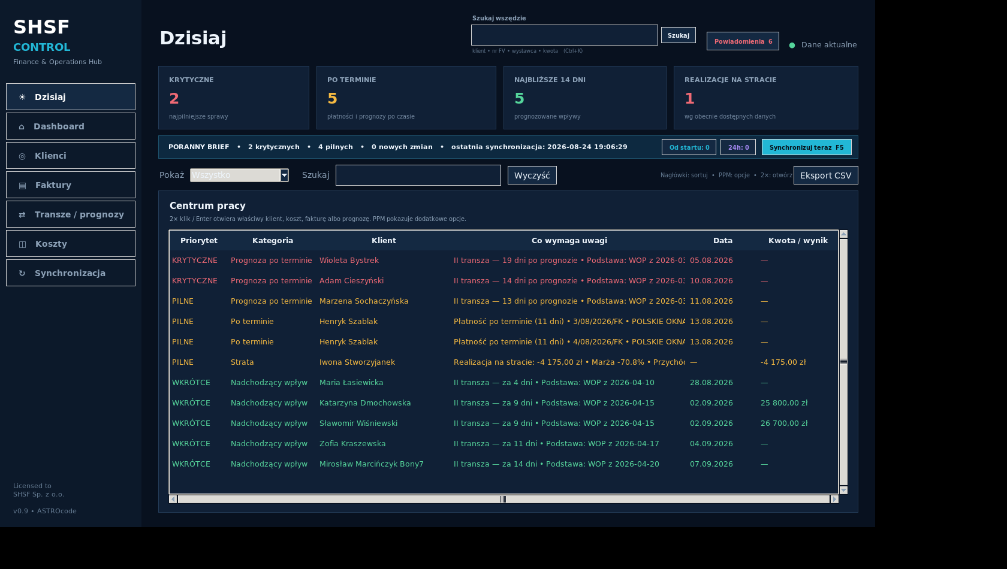
Task: Sort by Kwota / wynik header
Action: [x=798, y=241]
